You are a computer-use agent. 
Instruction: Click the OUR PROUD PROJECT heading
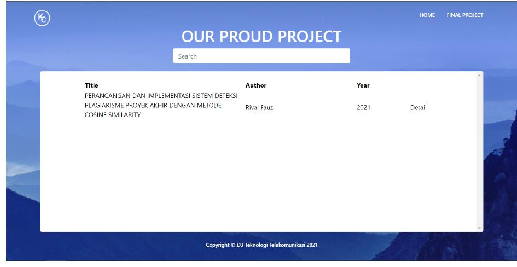(x=262, y=36)
